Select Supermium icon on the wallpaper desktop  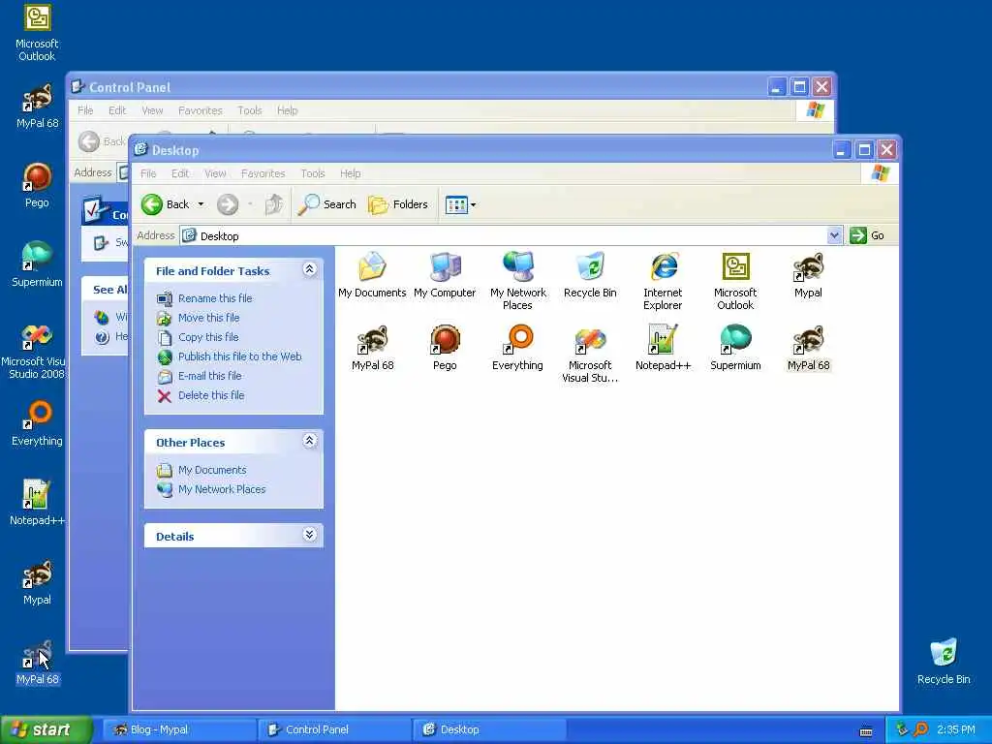(37, 264)
